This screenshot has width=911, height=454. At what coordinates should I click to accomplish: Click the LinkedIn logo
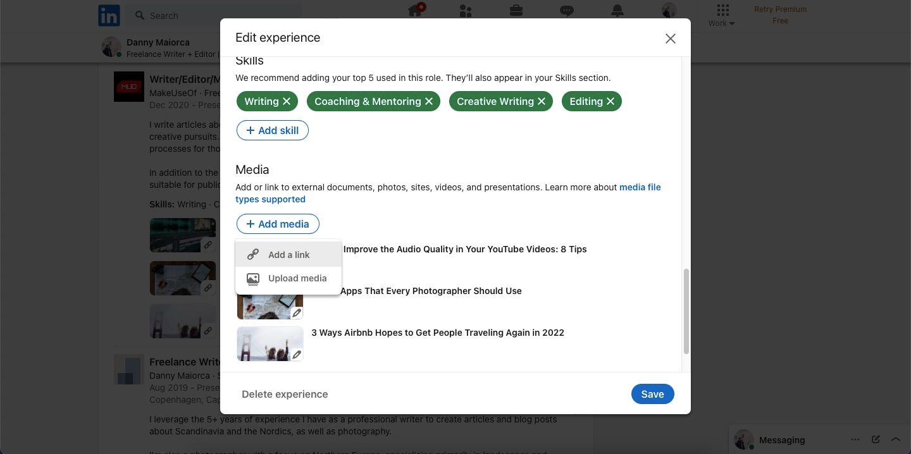[108, 15]
